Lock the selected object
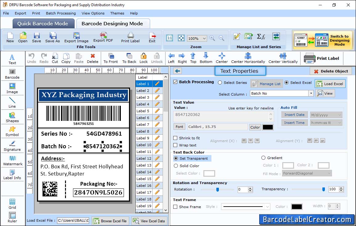This screenshot has width=356, height=226. [144, 58]
